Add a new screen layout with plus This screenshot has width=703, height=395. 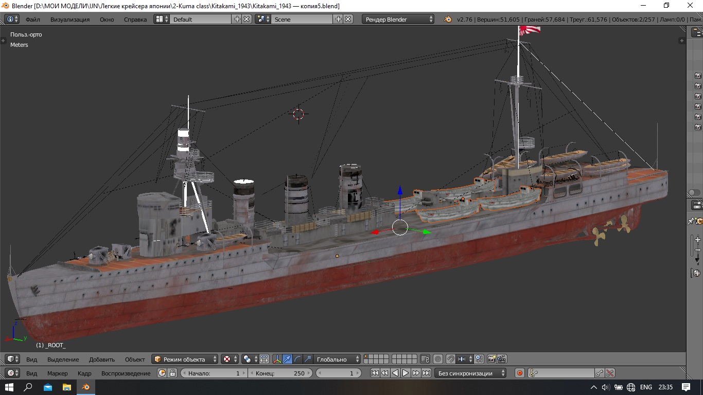[x=237, y=19]
